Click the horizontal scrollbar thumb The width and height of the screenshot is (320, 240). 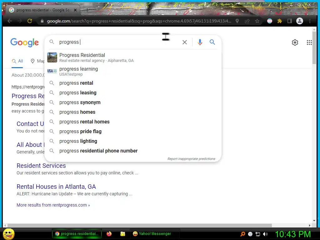[140, 225]
